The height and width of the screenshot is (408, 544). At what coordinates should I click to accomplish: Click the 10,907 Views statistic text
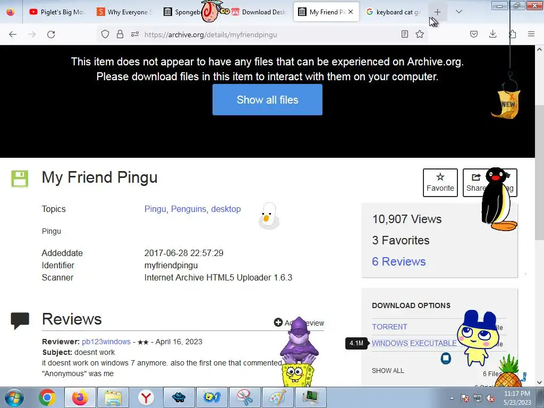click(407, 219)
